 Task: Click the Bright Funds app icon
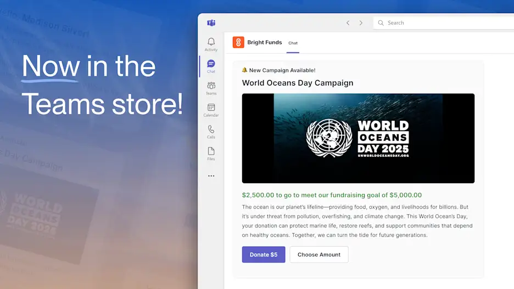238,42
